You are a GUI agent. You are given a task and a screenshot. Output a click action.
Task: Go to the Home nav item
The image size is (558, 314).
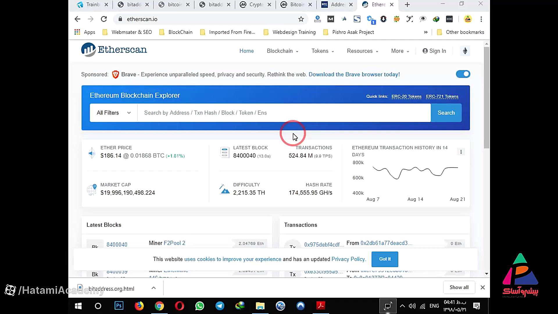click(x=246, y=51)
